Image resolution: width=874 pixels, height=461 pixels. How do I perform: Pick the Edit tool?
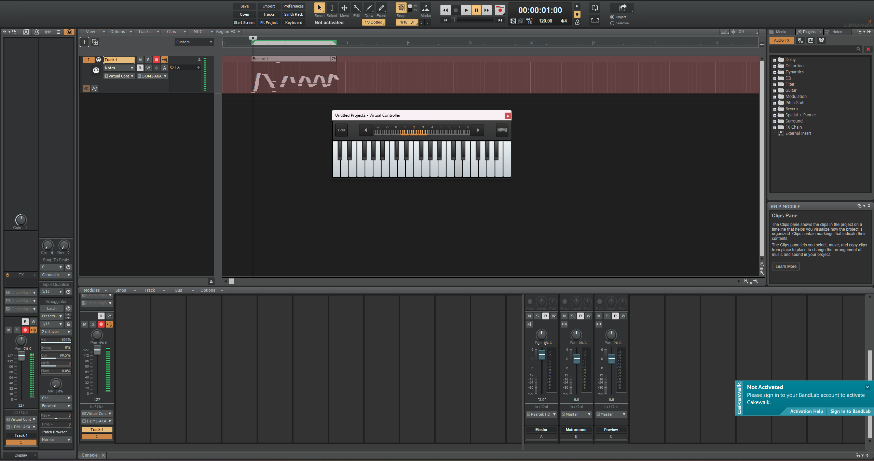[356, 8]
